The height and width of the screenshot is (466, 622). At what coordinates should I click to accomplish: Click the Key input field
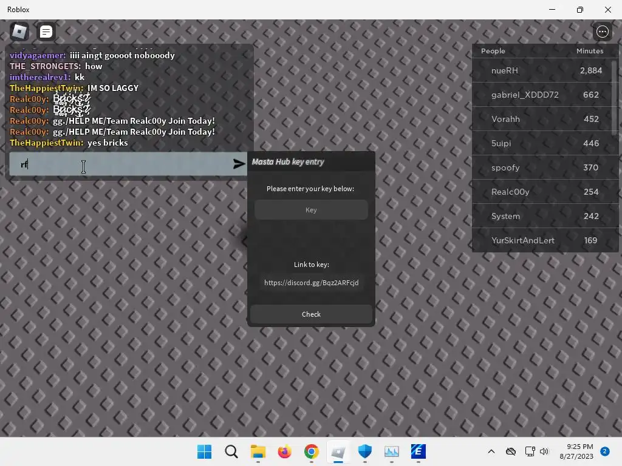(311, 209)
